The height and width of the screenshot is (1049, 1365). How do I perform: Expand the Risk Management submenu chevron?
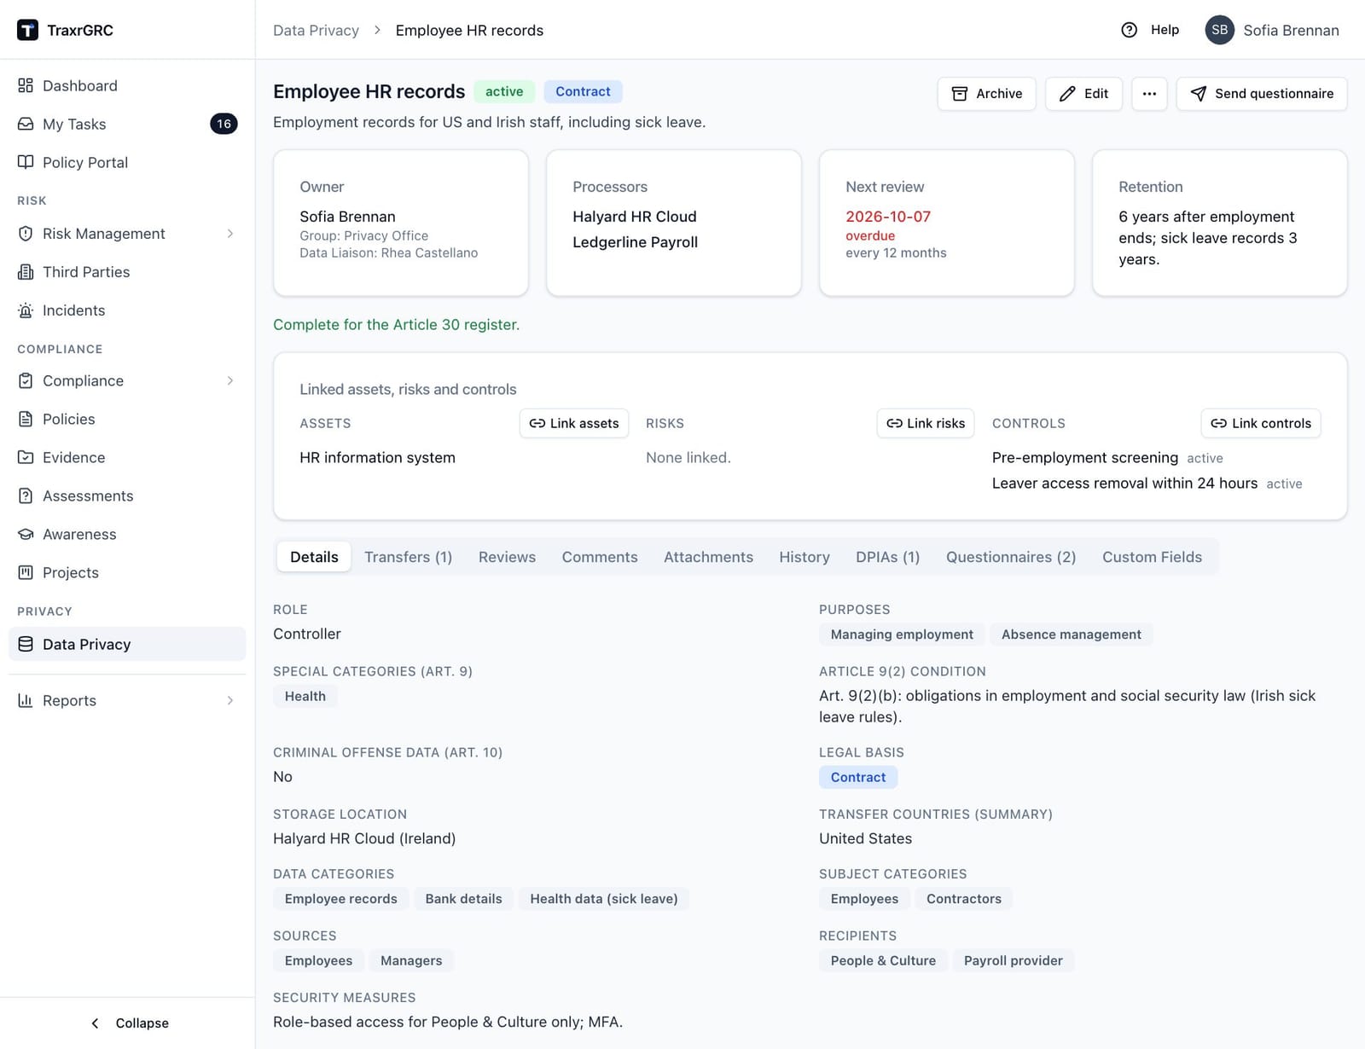(x=230, y=234)
